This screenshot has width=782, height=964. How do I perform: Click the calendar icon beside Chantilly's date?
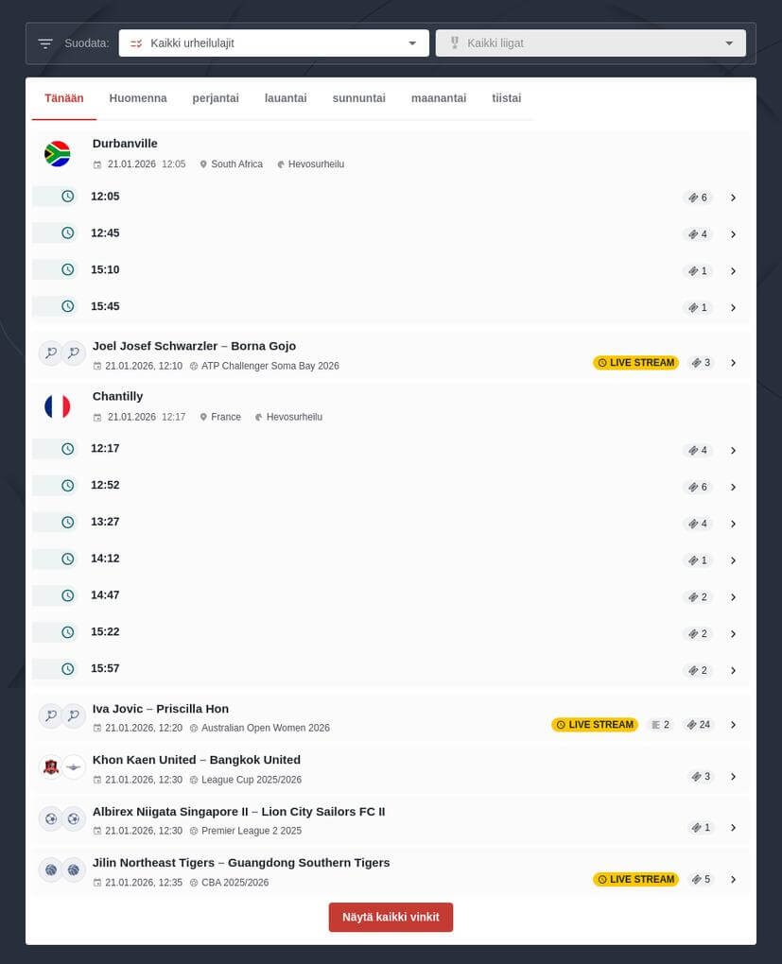coord(97,417)
